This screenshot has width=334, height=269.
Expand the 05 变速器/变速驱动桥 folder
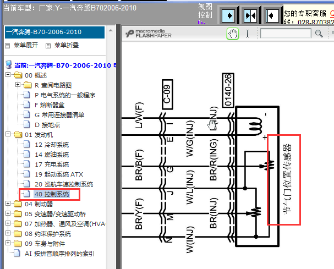click(x=8, y=213)
